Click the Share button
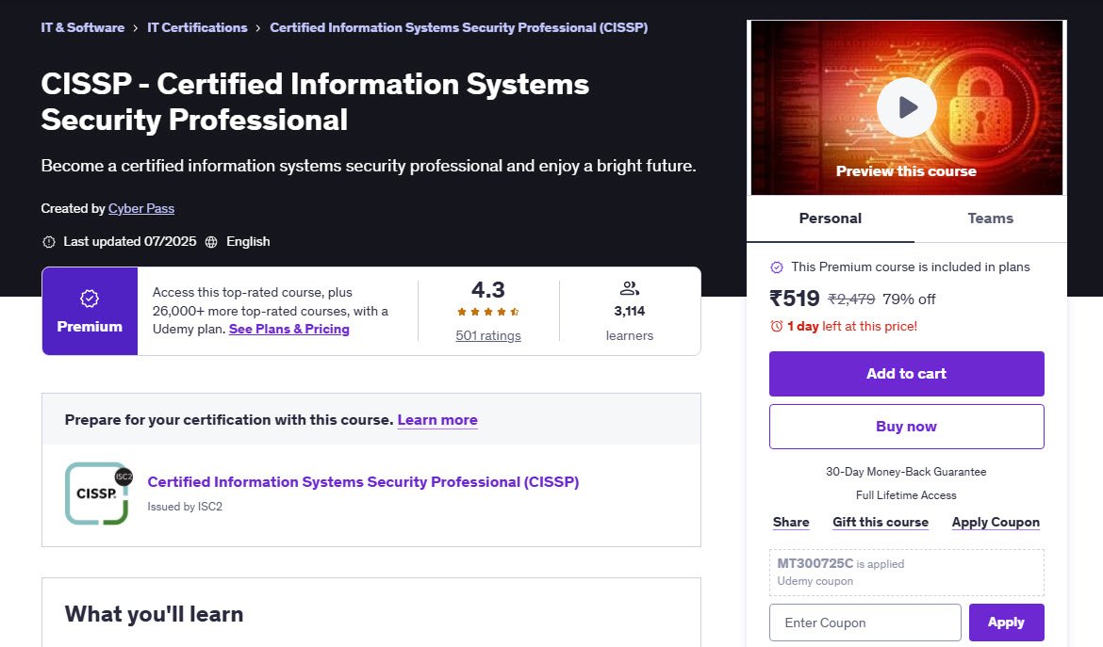Image resolution: width=1103 pixels, height=647 pixels. point(791,522)
